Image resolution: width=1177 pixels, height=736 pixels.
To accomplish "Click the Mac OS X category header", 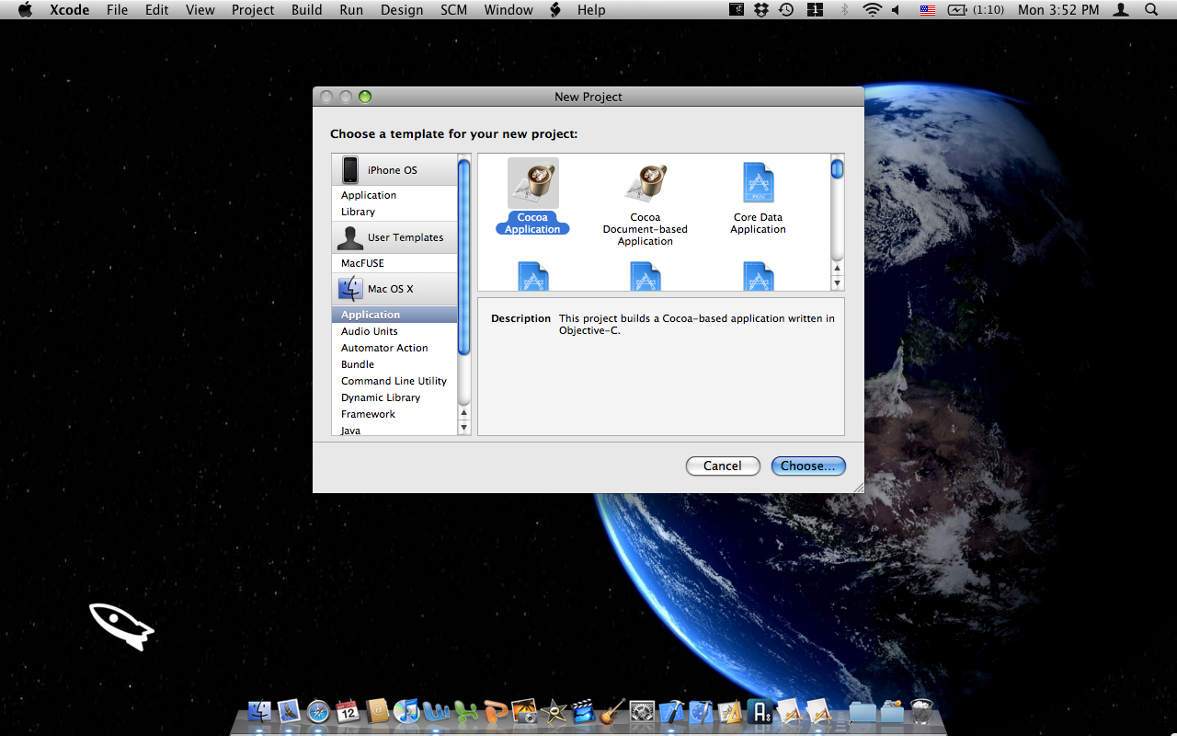I will (x=394, y=289).
